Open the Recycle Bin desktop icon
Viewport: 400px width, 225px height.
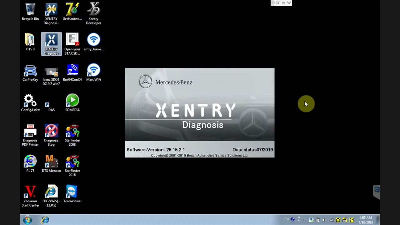coord(30,12)
